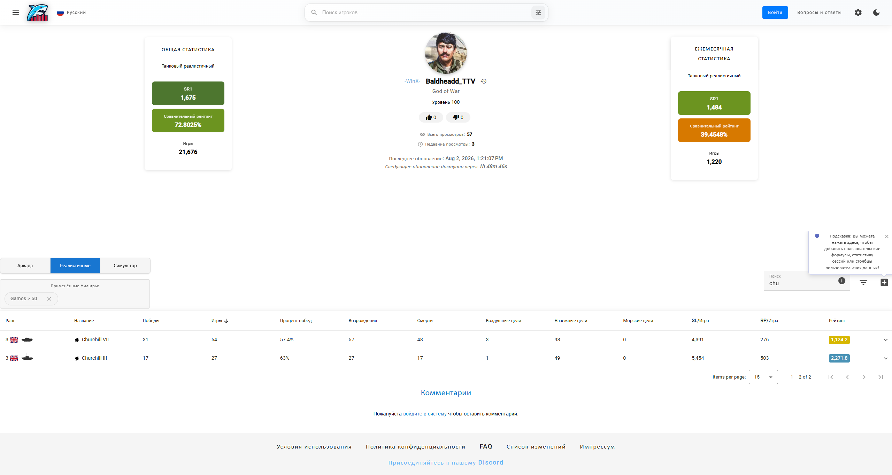
Task: Open the table filter list icon
Action: coord(863,282)
